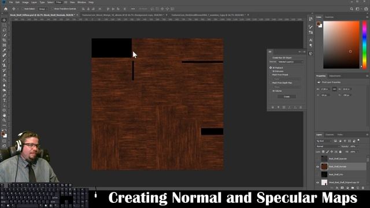The width and height of the screenshot is (370, 208).
Task: Switch to the Paths tab
Action: click(340, 135)
